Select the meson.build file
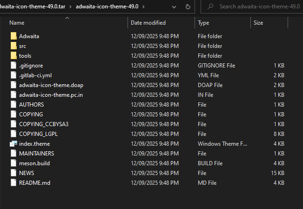Viewport: 303px width, 209px height. click(x=34, y=163)
